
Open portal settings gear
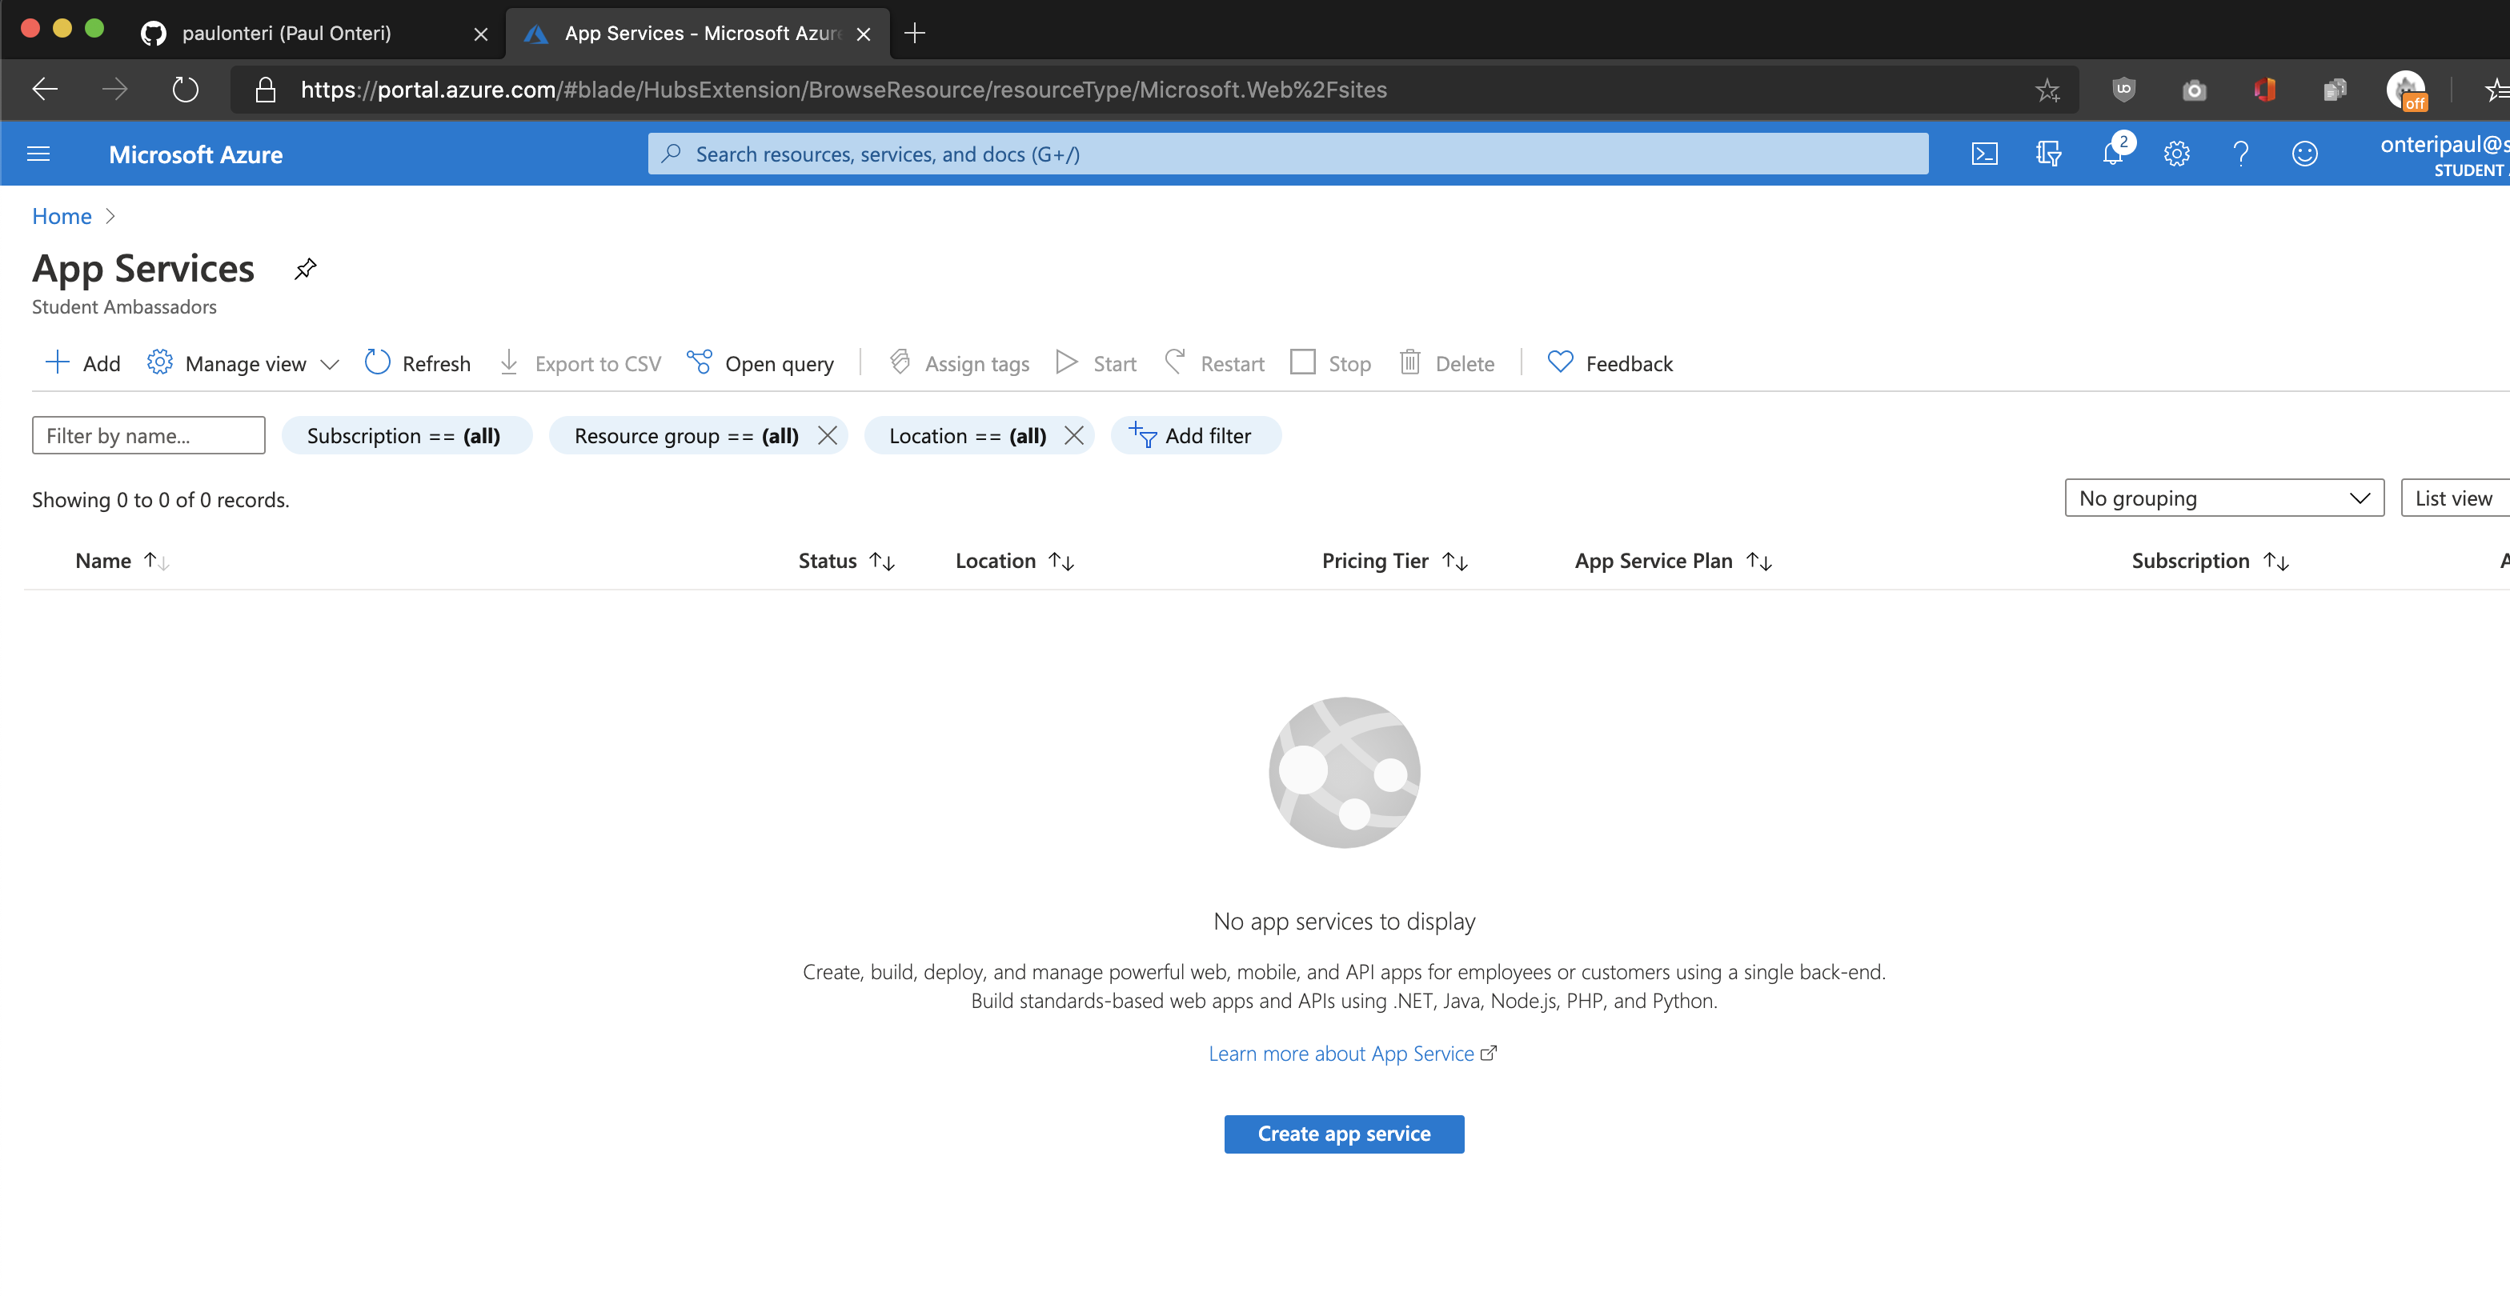coord(2175,154)
